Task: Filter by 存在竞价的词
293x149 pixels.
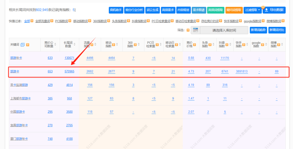Action: click(210, 21)
